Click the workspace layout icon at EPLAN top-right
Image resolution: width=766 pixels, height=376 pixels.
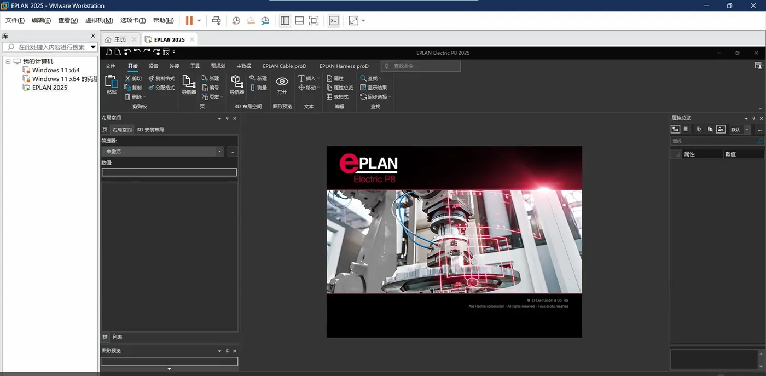pos(758,66)
